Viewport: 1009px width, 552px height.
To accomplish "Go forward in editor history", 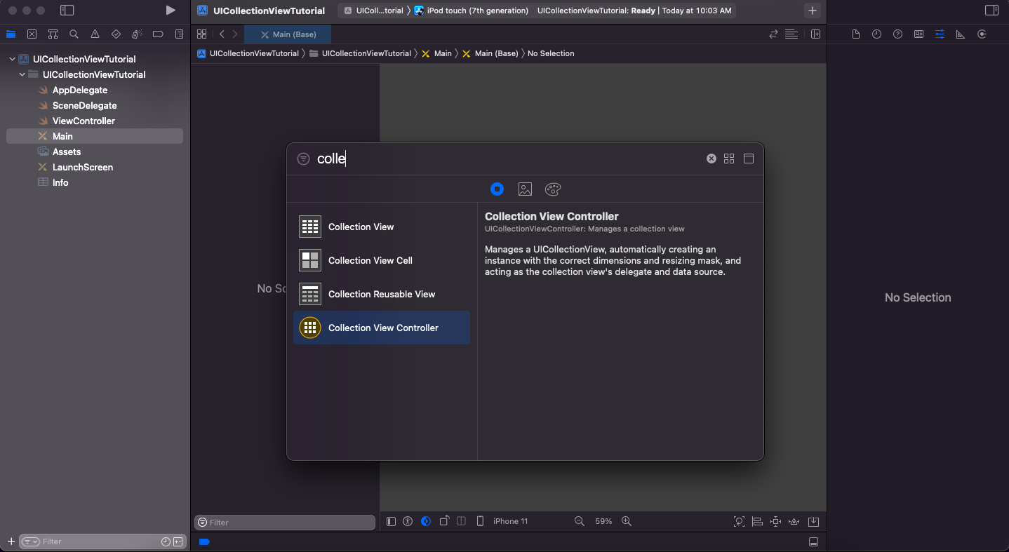I will tap(235, 34).
